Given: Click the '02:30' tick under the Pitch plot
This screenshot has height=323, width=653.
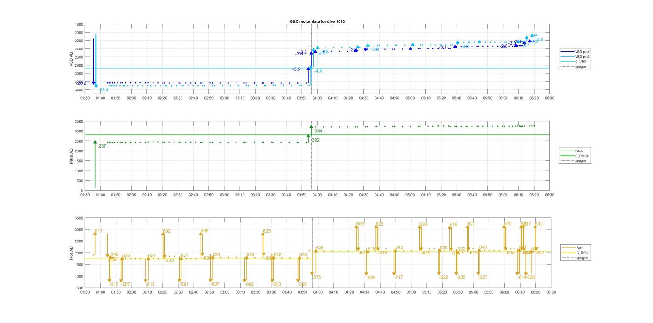Looking at the screenshot, I should tap(178, 195).
